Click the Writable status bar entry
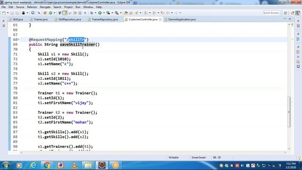This screenshot has width=302, height=170. (173, 157)
